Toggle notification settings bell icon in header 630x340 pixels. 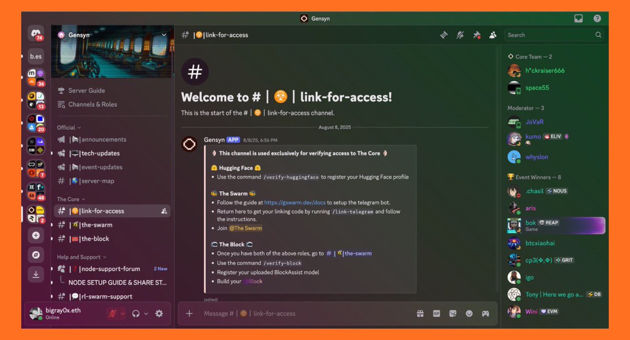pos(460,35)
